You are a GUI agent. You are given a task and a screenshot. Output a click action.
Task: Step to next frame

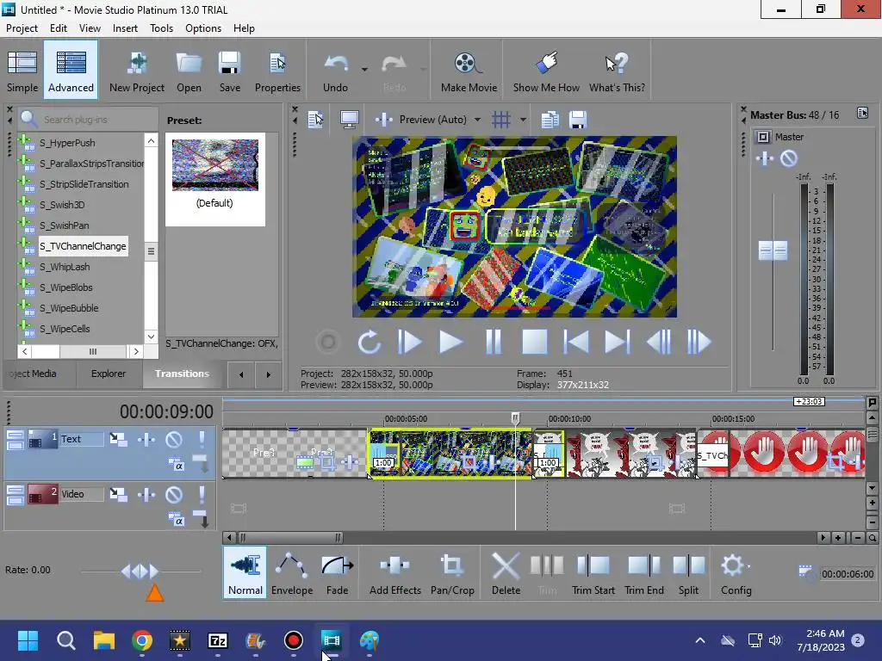coord(699,342)
